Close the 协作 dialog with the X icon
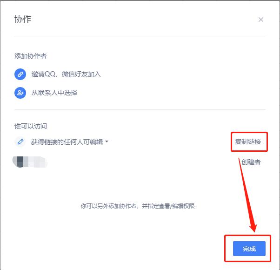 [261, 20]
